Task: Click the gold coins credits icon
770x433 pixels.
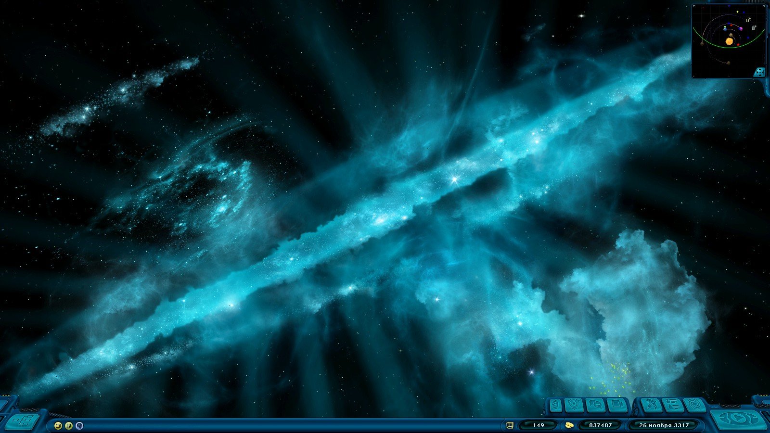Action: pos(569,425)
